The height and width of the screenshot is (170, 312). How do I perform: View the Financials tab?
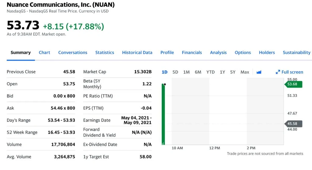(x=192, y=52)
